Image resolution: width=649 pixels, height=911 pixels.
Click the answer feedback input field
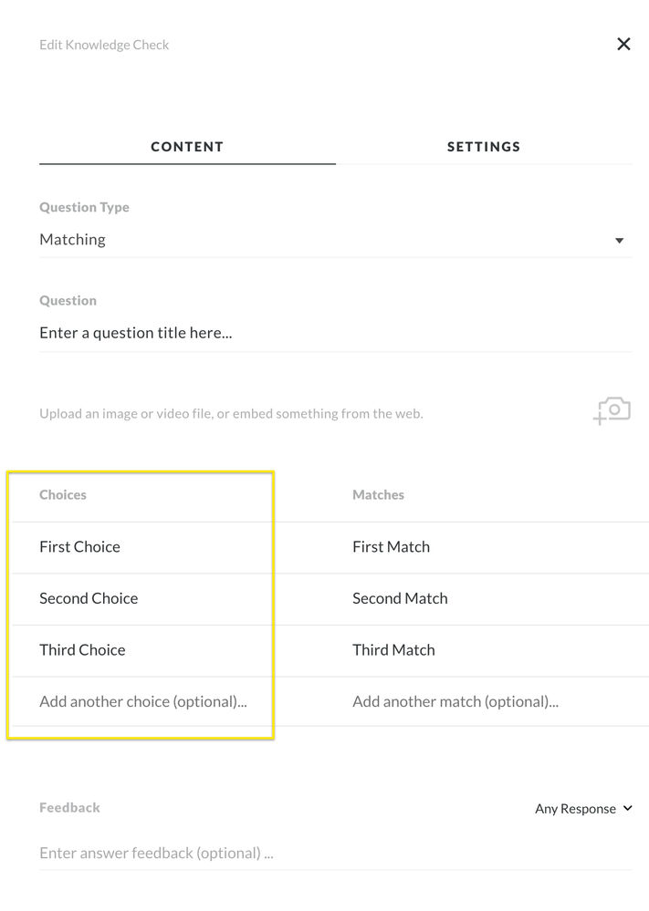coord(329,854)
